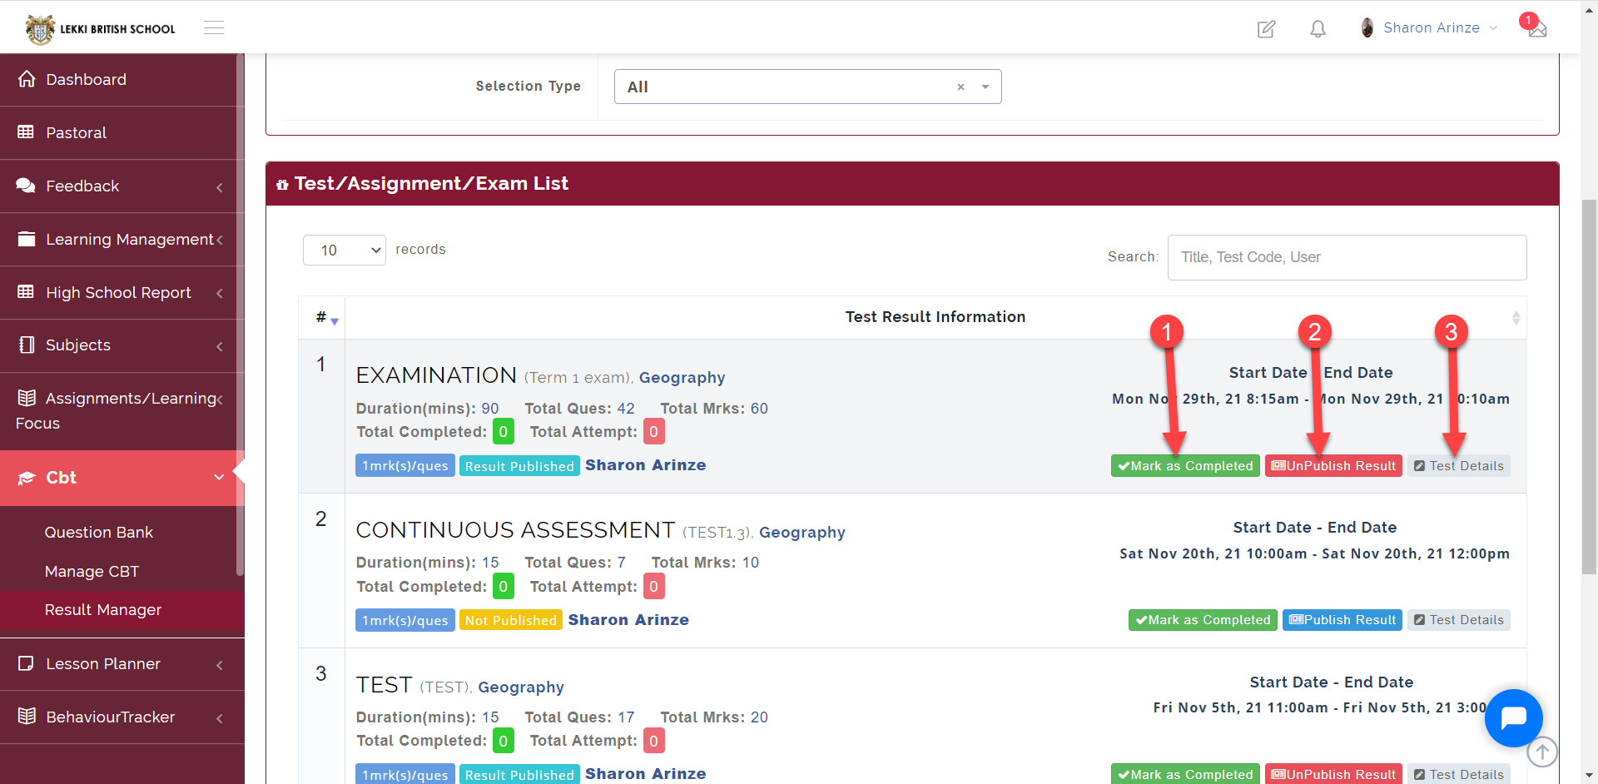This screenshot has height=784, width=1598.
Task: Sort Test Result Information column arrows
Action: point(1516,318)
